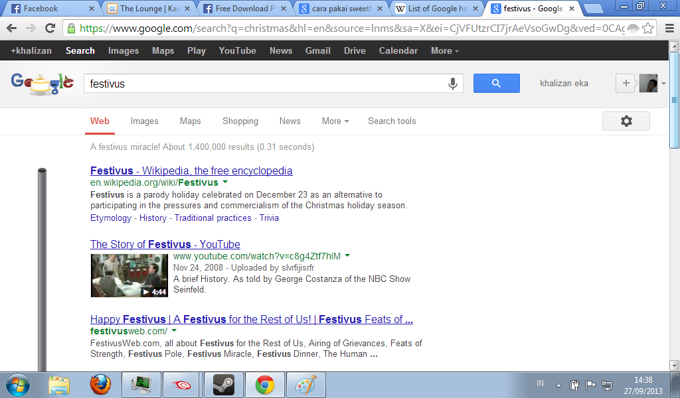This screenshot has width=680, height=398.
Task: Select the Shopping search filter tab
Action: [240, 121]
